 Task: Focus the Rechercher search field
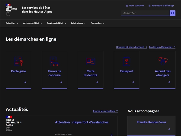click(x=145, y=13)
